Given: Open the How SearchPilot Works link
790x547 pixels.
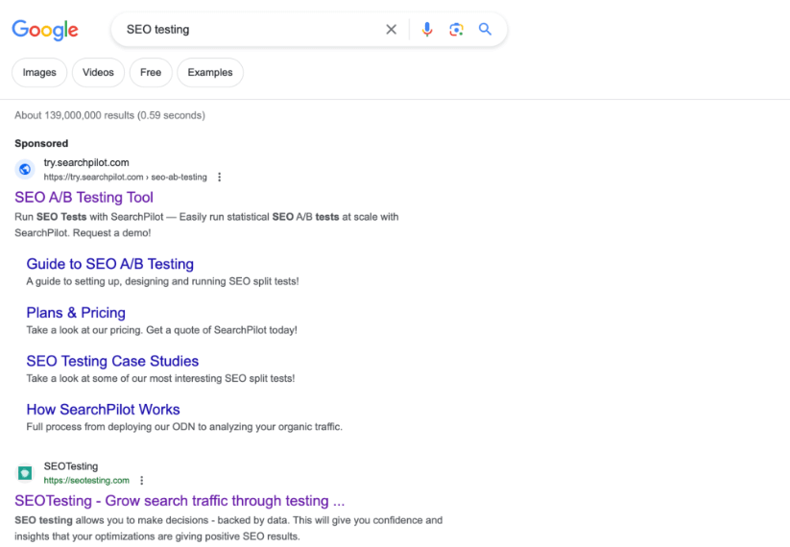Looking at the screenshot, I should pyautogui.click(x=103, y=410).
